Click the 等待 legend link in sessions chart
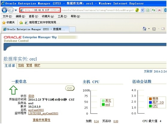This screenshot has width=167, height=124. pos(155,99)
